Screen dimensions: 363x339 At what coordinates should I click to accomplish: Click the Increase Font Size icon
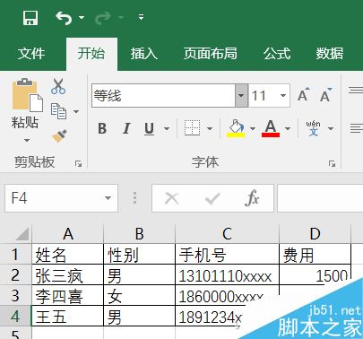(304, 95)
